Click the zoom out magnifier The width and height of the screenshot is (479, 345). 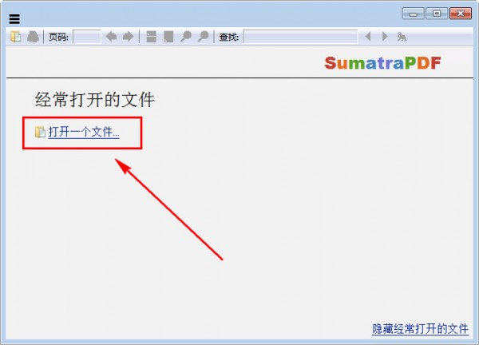(186, 37)
